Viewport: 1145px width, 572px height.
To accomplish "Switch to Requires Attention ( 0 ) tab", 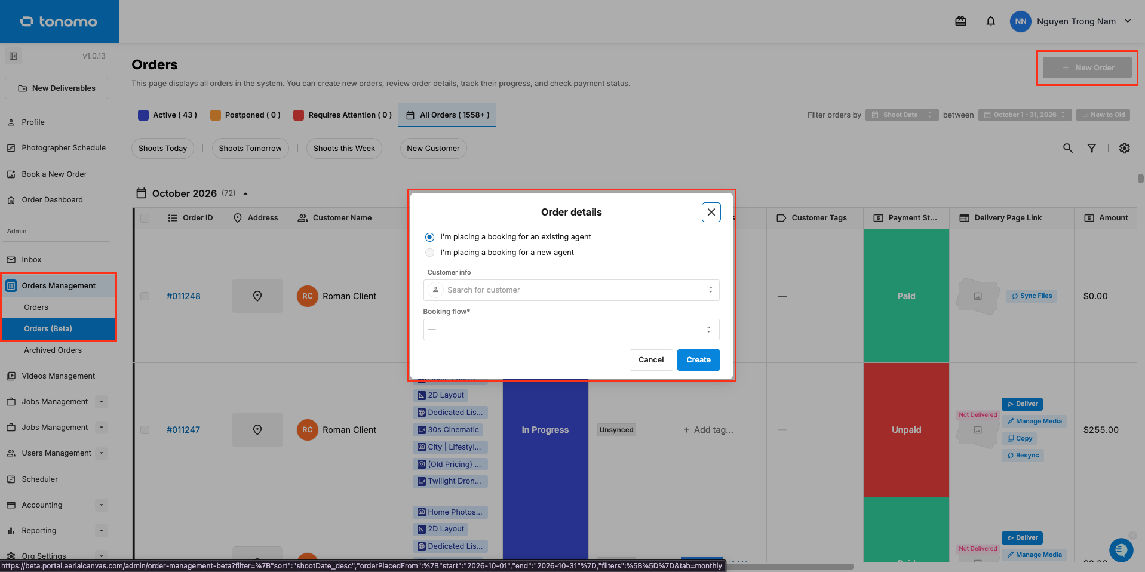I will click(343, 115).
